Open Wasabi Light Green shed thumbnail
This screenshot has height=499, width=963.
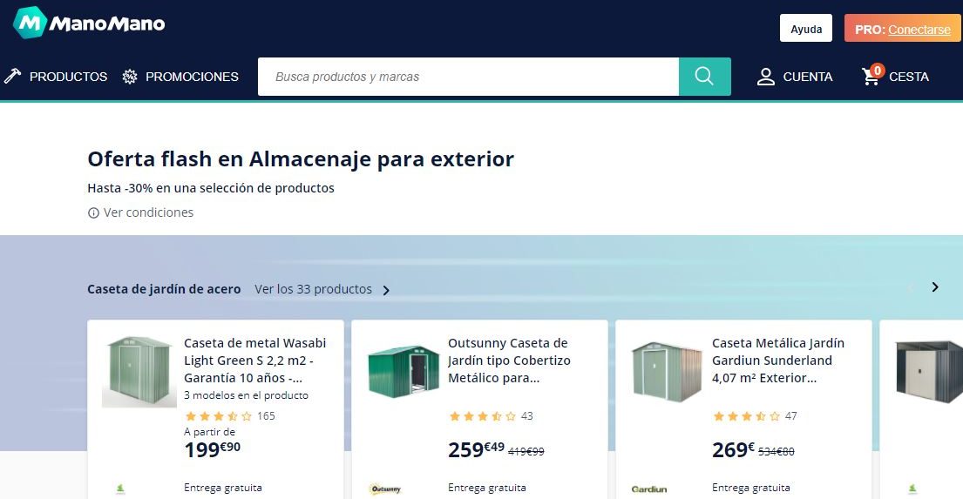[139, 371]
